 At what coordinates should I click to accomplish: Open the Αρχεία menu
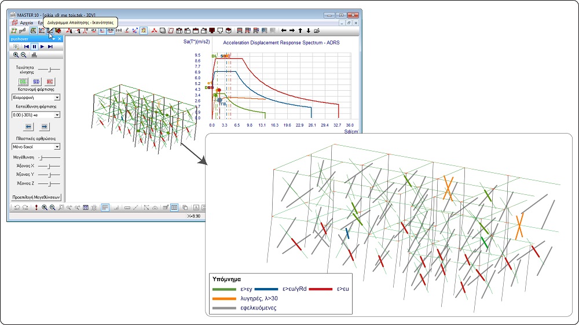pos(27,23)
